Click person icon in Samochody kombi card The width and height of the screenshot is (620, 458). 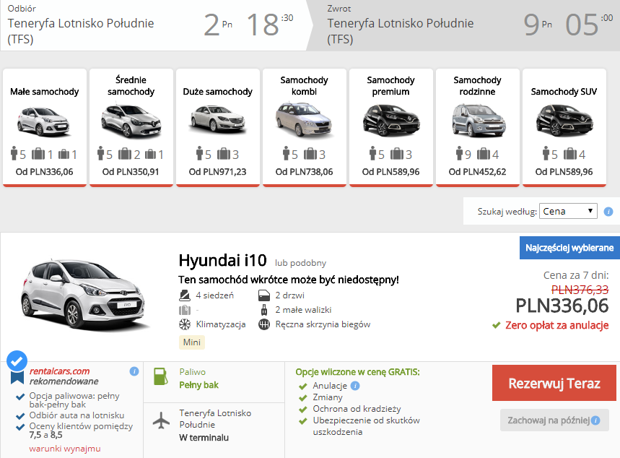pyautogui.click(x=287, y=153)
